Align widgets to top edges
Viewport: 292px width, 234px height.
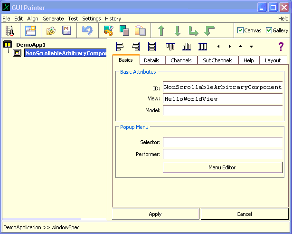click(170, 47)
